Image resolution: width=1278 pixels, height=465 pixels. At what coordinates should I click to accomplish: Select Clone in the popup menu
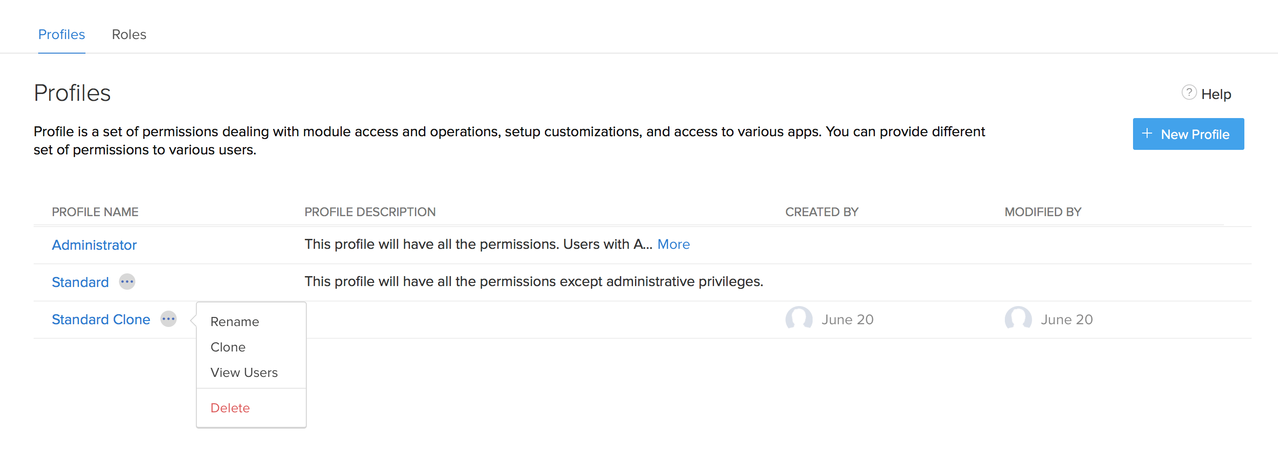tap(228, 347)
